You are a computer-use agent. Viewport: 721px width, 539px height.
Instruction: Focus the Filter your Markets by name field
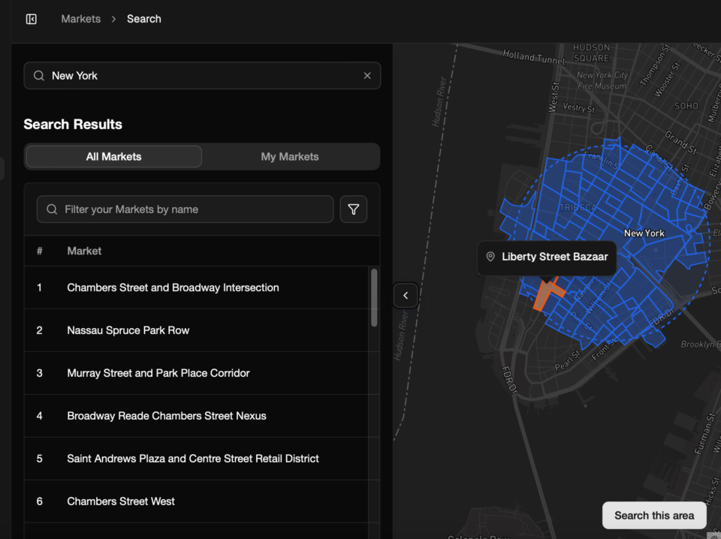(x=185, y=209)
